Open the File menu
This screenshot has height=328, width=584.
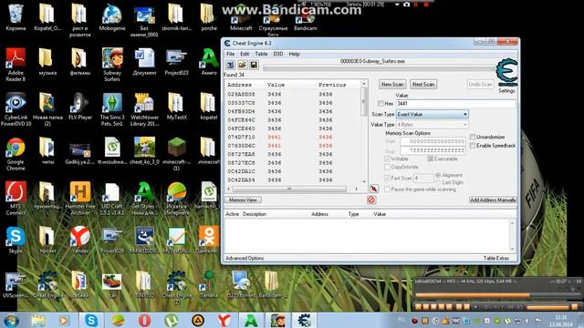click(231, 54)
